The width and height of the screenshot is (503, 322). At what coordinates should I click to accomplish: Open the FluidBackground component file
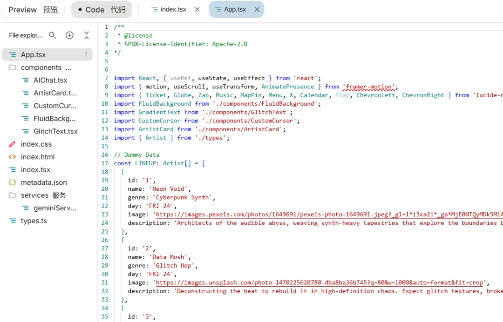click(48, 119)
